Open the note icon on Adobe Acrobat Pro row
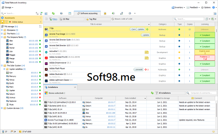The height and width of the screenshot is (134, 218). [146, 58]
